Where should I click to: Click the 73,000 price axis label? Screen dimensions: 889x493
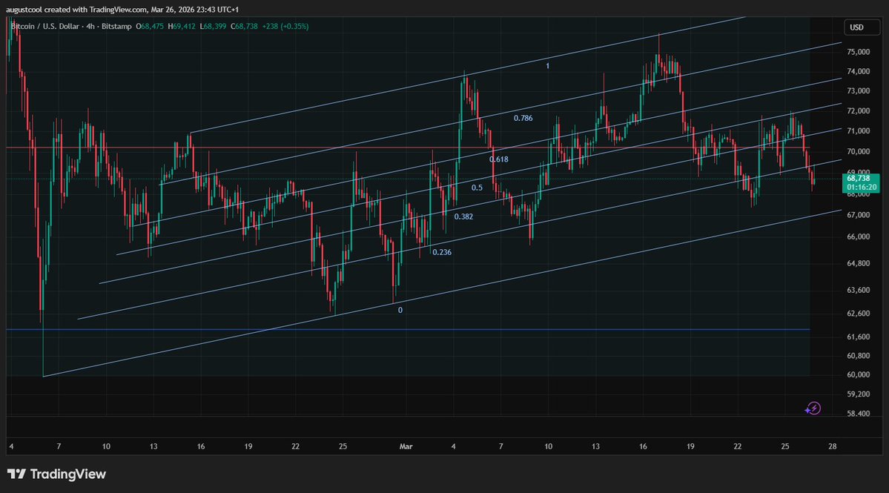(x=859, y=90)
